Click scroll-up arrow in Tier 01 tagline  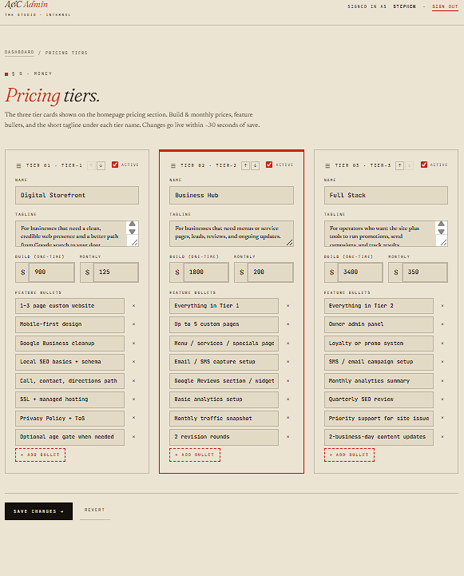click(132, 224)
